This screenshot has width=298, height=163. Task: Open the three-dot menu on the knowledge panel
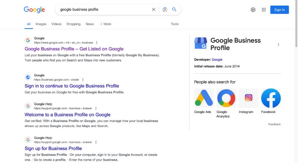[278, 44]
